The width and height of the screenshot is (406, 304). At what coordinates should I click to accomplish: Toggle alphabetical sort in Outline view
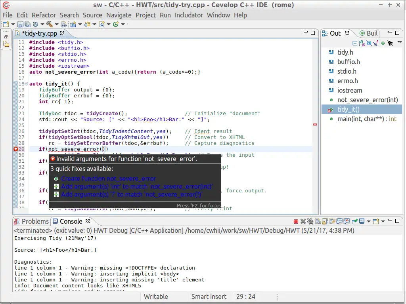(x=362, y=43)
